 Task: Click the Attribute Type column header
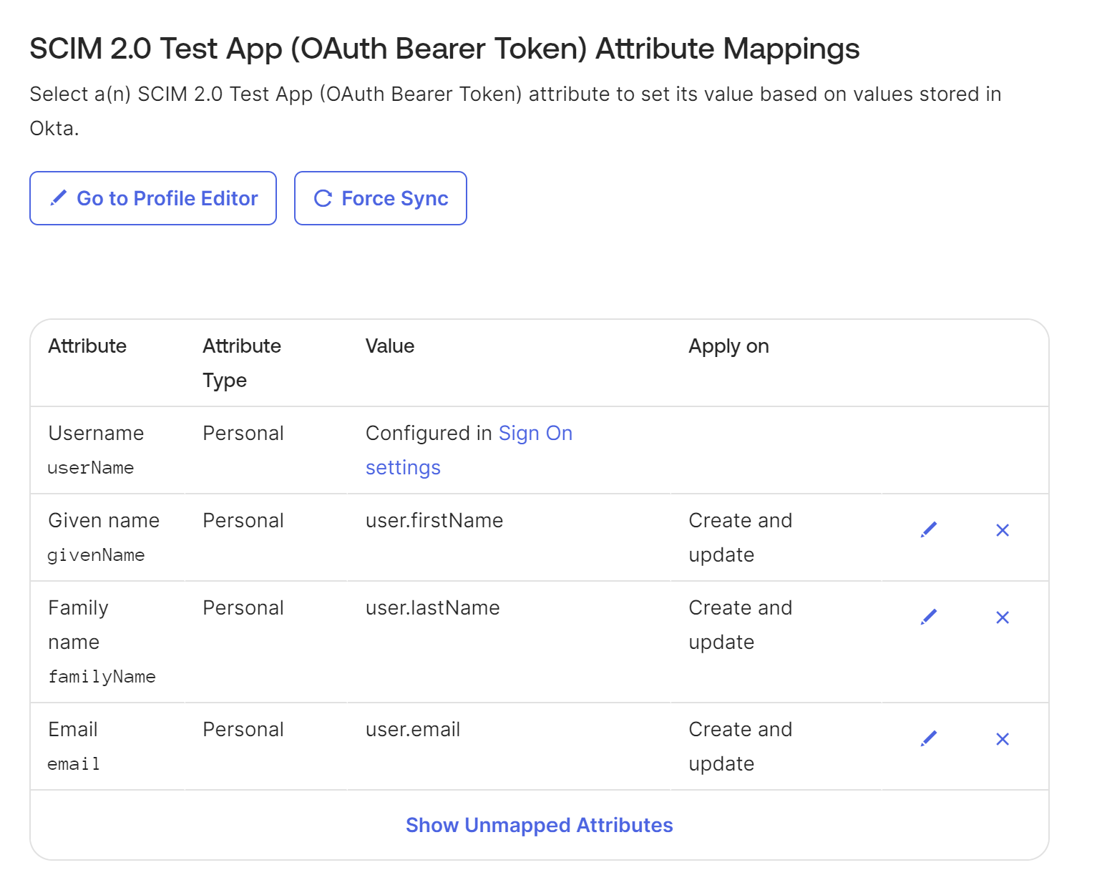click(241, 363)
